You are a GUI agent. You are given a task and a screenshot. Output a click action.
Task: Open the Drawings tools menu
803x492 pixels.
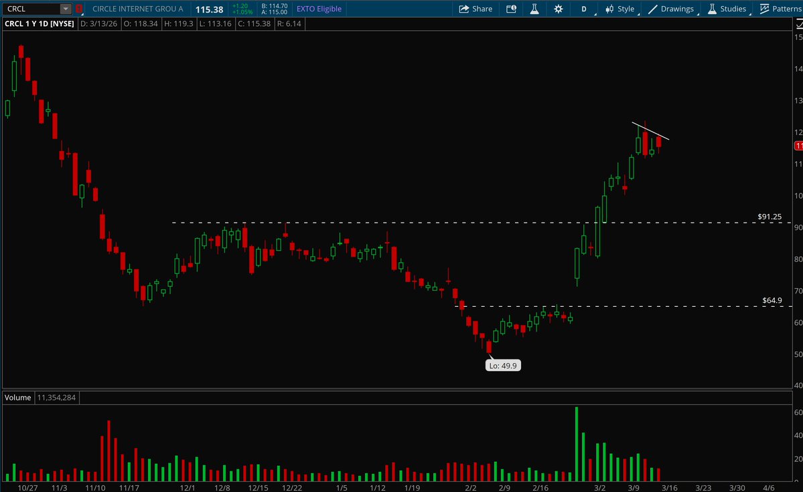[x=671, y=9]
